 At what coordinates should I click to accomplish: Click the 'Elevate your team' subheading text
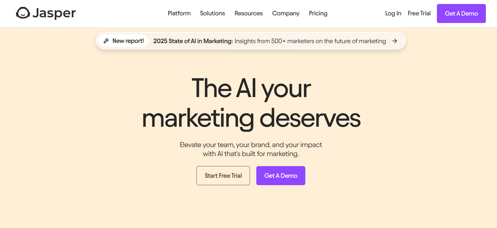tap(251, 149)
